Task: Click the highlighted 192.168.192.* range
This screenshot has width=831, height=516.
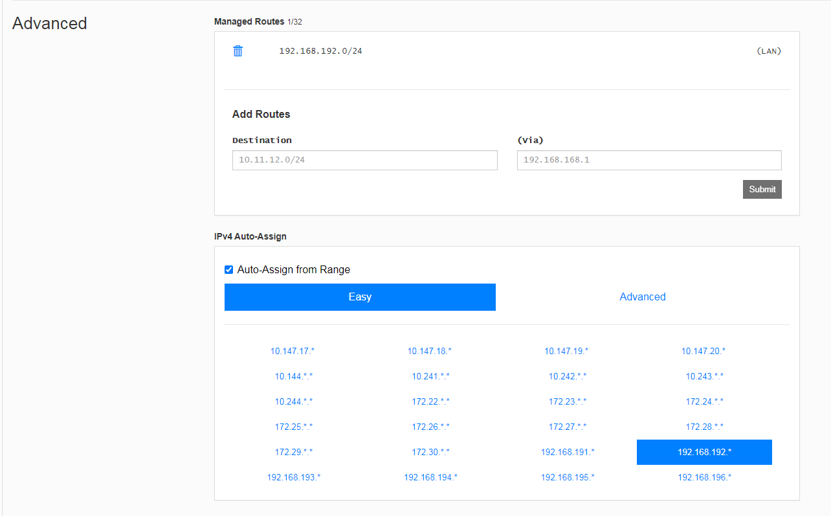Action: point(704,452)
